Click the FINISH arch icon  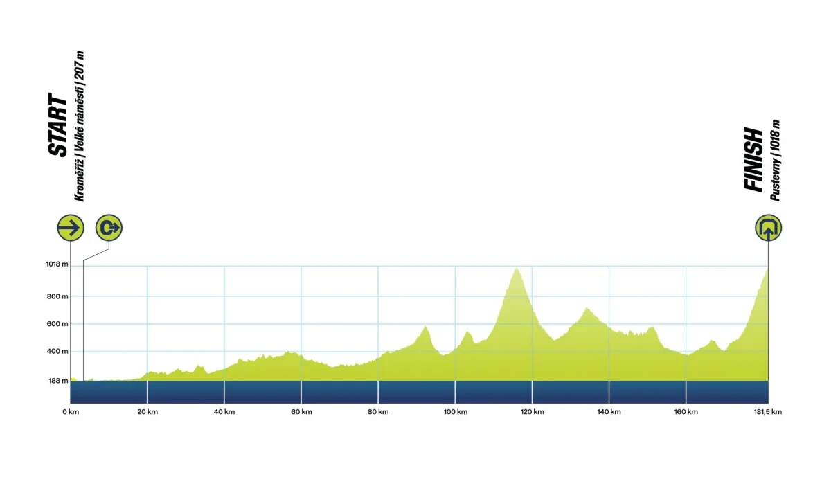pyautogui.click(x=768, y=227)
